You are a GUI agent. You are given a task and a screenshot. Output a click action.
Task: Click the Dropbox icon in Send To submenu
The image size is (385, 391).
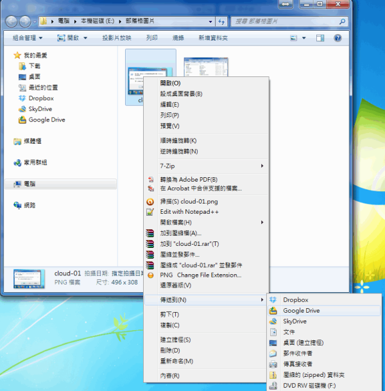(x=273, y=300)
